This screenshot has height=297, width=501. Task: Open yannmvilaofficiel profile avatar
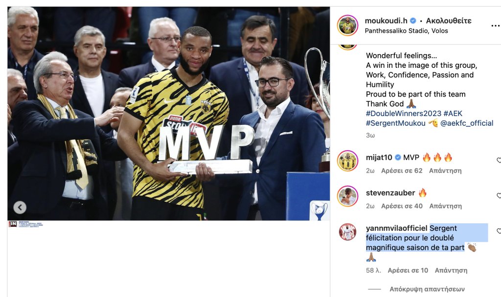[x=347, y=232]
